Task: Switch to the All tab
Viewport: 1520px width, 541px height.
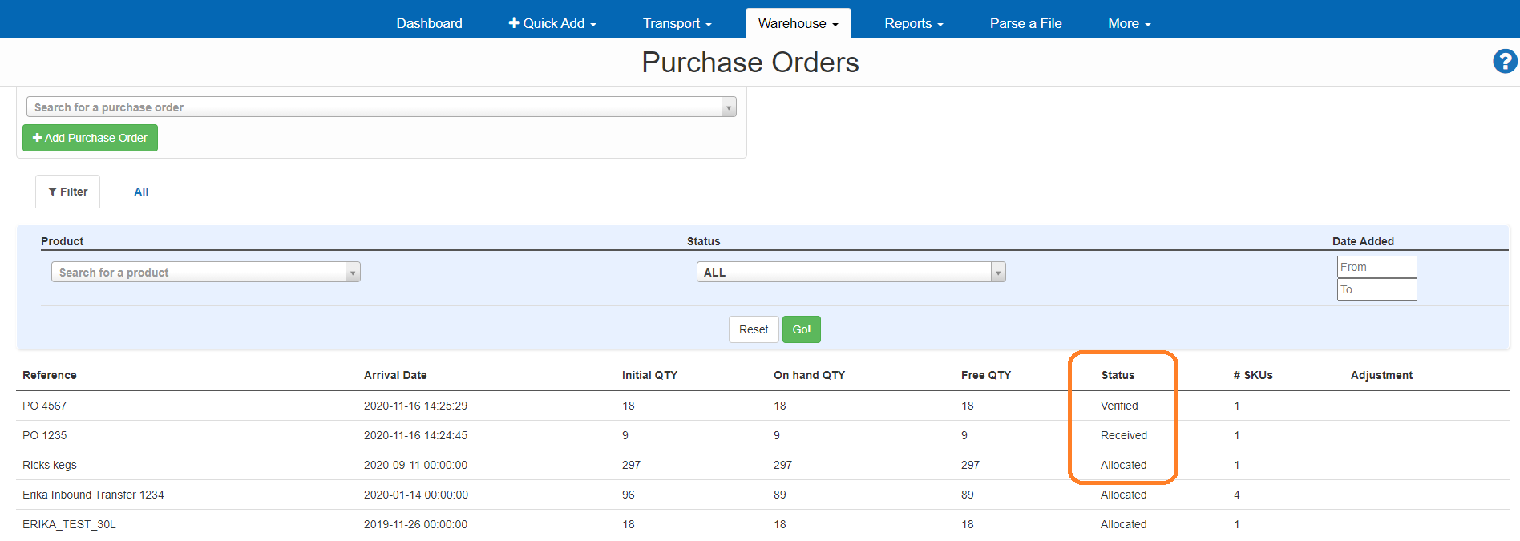Action: (x=141, y=192)
